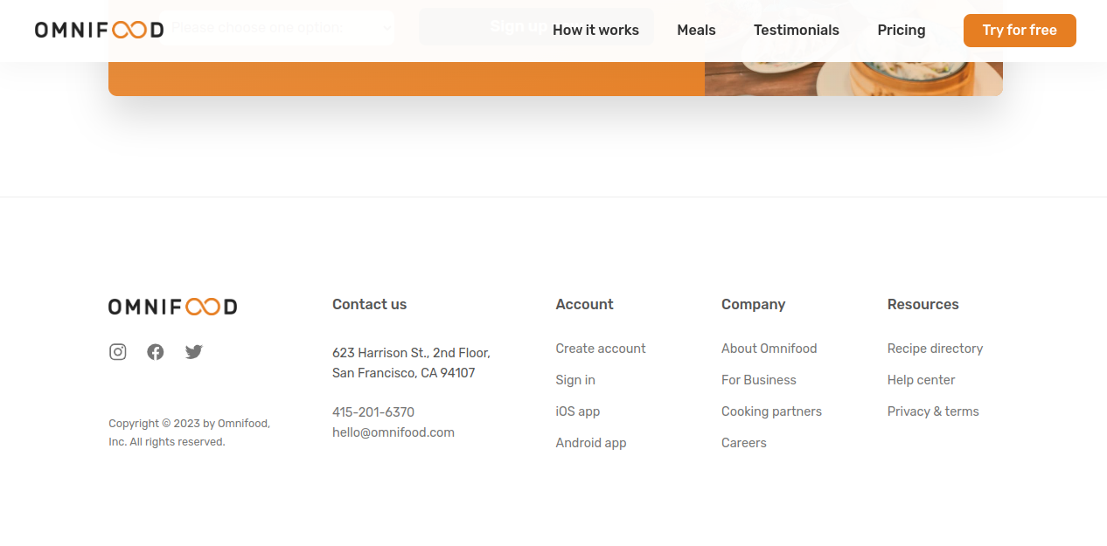Image resolution: width=1107 pixels, height=546 pixels.
Task: Follow the Sign in footer link
Action: tap(575, 380)
